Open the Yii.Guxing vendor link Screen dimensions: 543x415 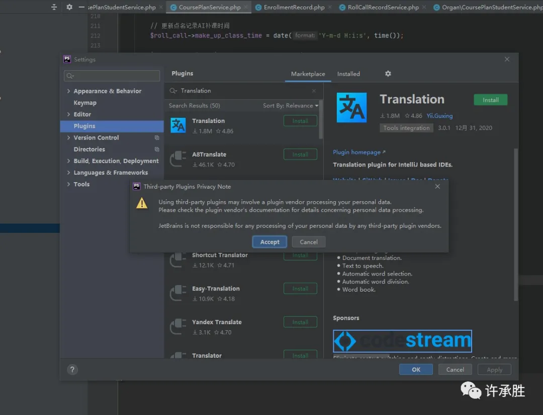pyautogui.click(x=439, y=116)
